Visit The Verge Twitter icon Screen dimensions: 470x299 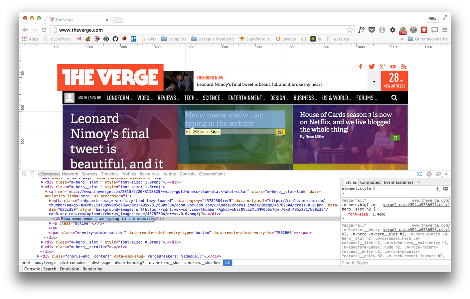click(x=372, y=67)
